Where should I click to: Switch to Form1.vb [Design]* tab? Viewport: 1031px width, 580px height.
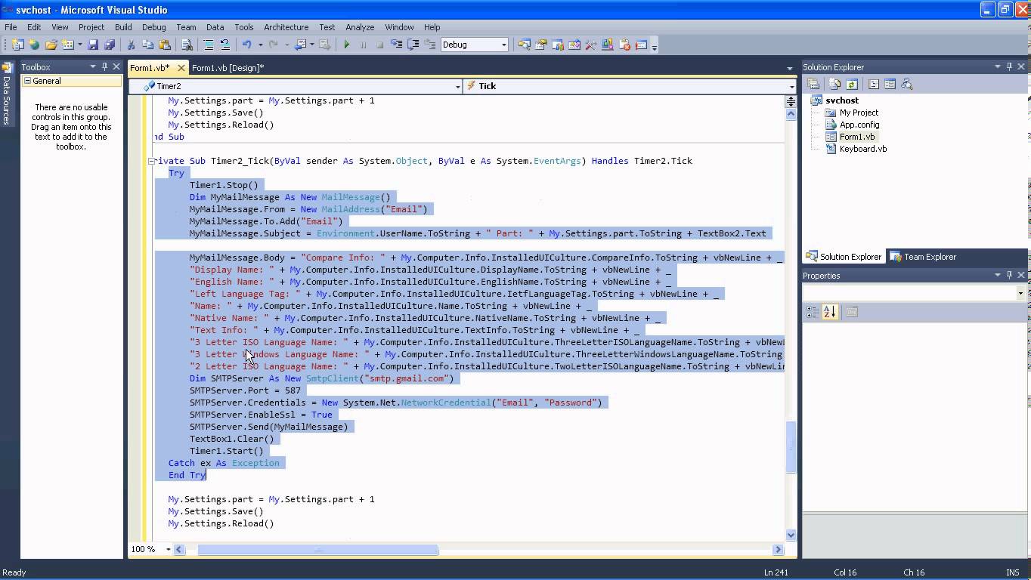tap(228, 68)
